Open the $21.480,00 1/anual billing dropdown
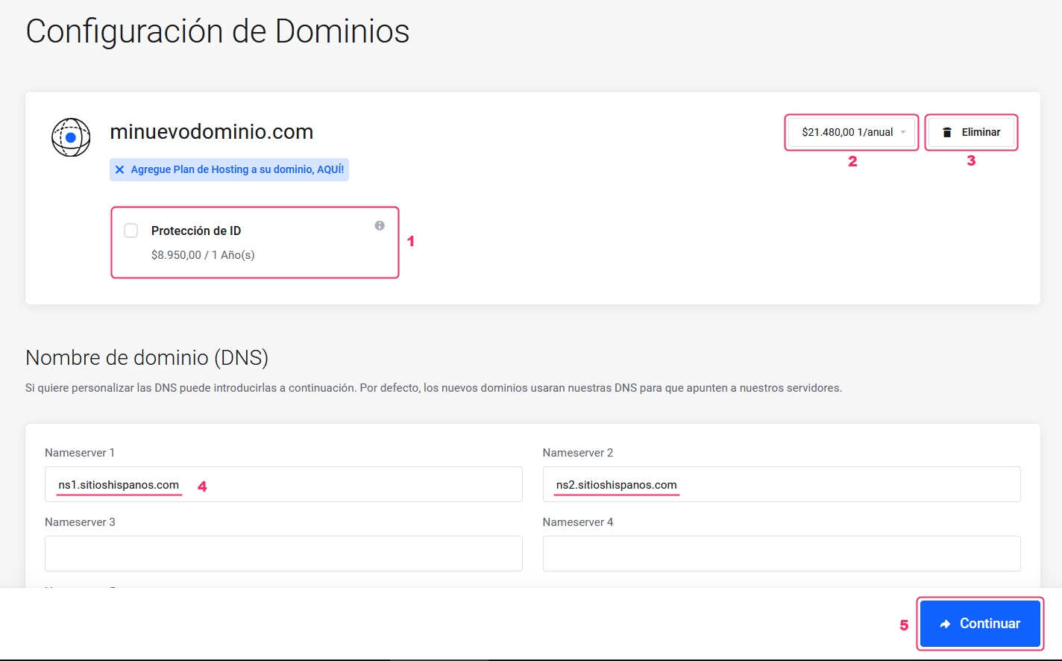1062x661 pixels. click(x=847, y=132)
